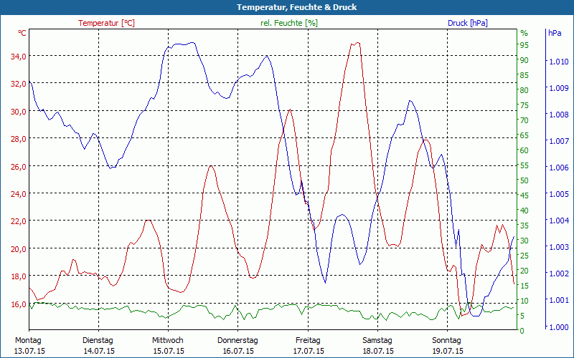Click the chart title "Temperatur, Feuchte & Druck"
The image size is (574, 358).
pyautogui.click(x=287, y=7)
